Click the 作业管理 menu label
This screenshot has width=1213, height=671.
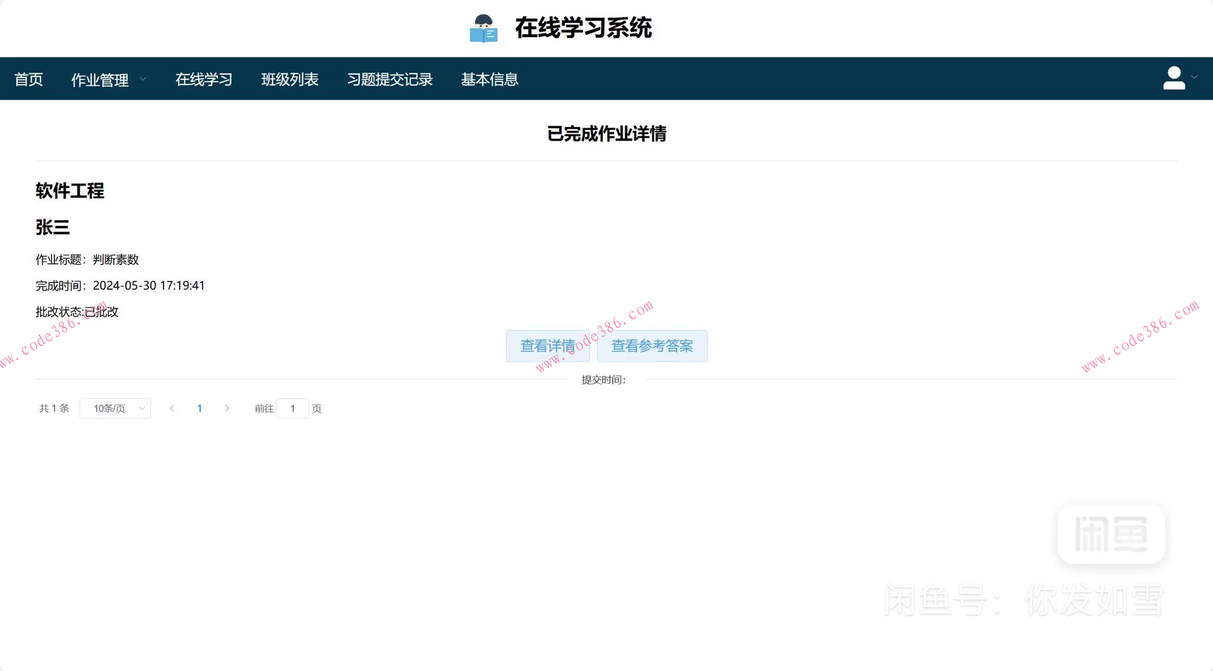(99, 80)
